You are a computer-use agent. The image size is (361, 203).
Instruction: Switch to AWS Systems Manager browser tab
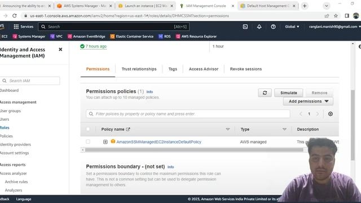[85, 6]
